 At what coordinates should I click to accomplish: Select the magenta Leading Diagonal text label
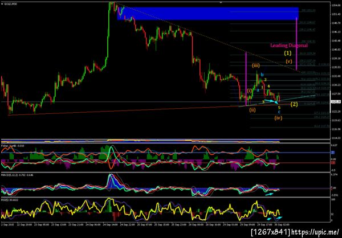tap(289, 46)
